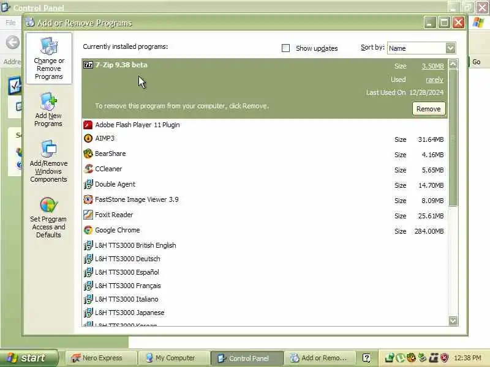Switch to Nero Express taskbar item

pos(102,358)
